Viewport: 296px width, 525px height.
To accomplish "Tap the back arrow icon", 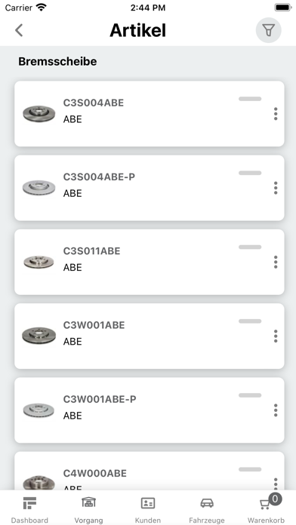I will [19, 30].
